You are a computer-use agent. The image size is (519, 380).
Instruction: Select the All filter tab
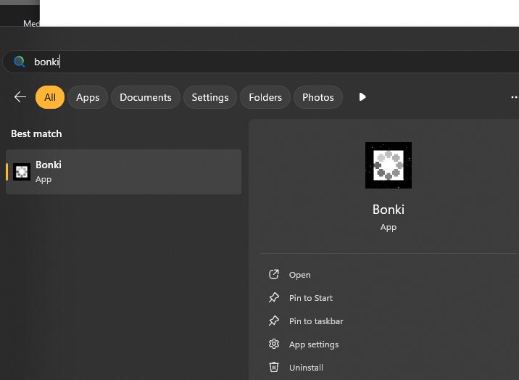(50, 97)
